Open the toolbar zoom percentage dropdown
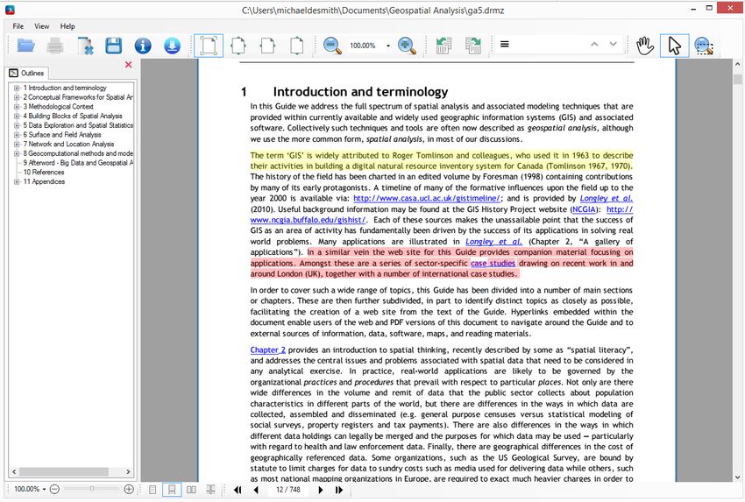The image size is (745, 502). 388,46
